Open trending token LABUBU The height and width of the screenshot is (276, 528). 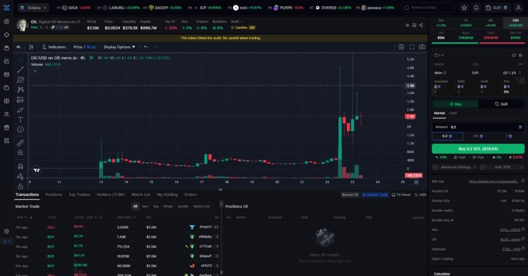(x=119, y=7)
